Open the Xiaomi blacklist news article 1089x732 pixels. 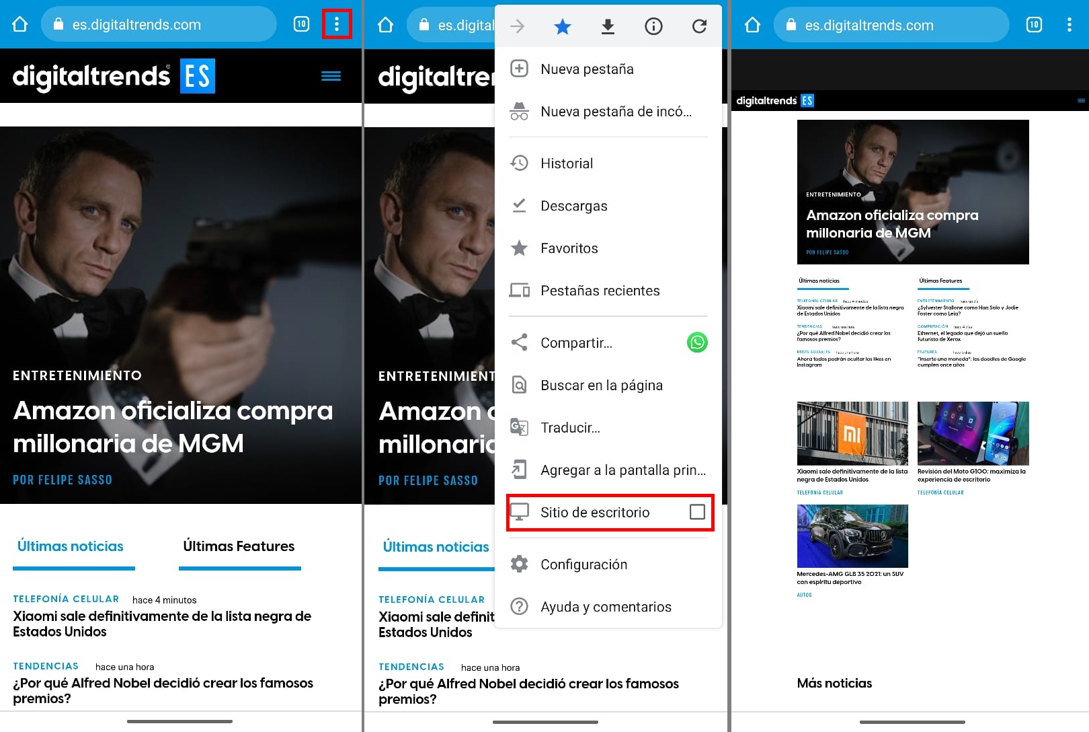click(x=161, y=624)
